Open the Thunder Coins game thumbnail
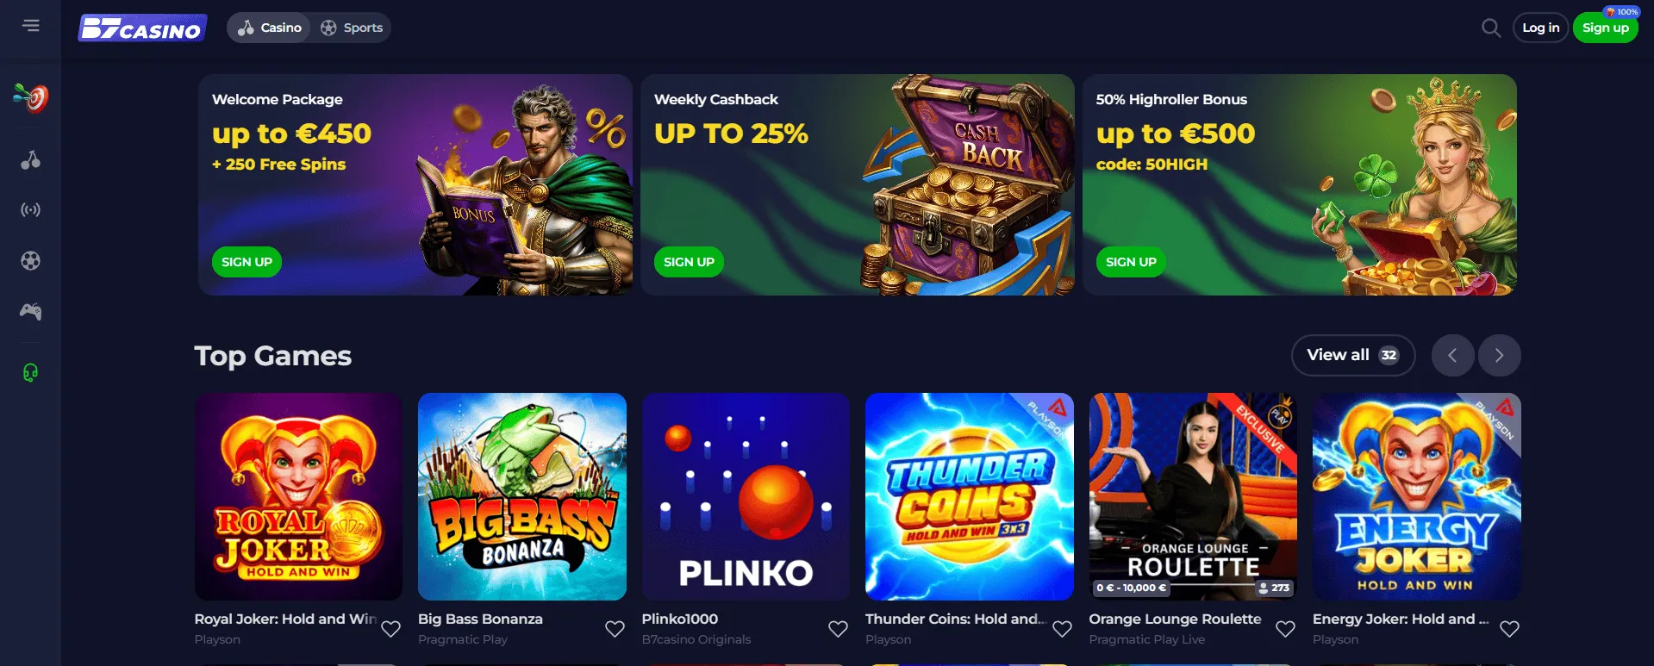Screen dimensions: 1654x666 [970, 496]
